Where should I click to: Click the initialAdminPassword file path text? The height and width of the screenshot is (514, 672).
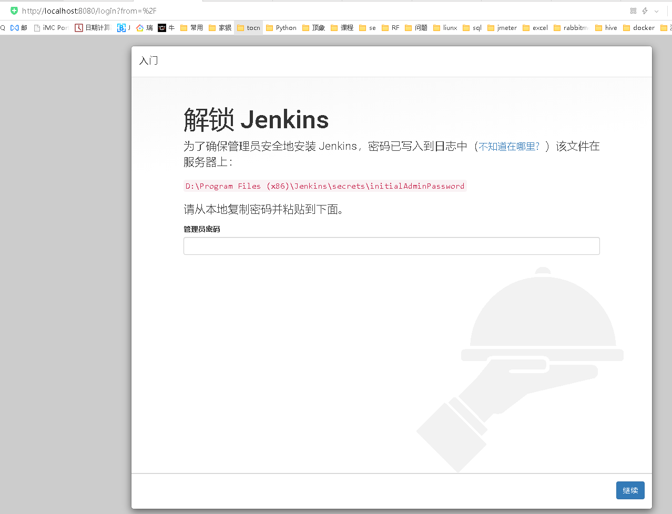[x=325, y=186]
